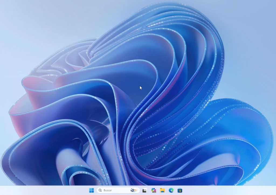Open File Explorer from the taskbar
This screenshot has width=276, height=195.
pyautogui.click(x=162, y=190)
